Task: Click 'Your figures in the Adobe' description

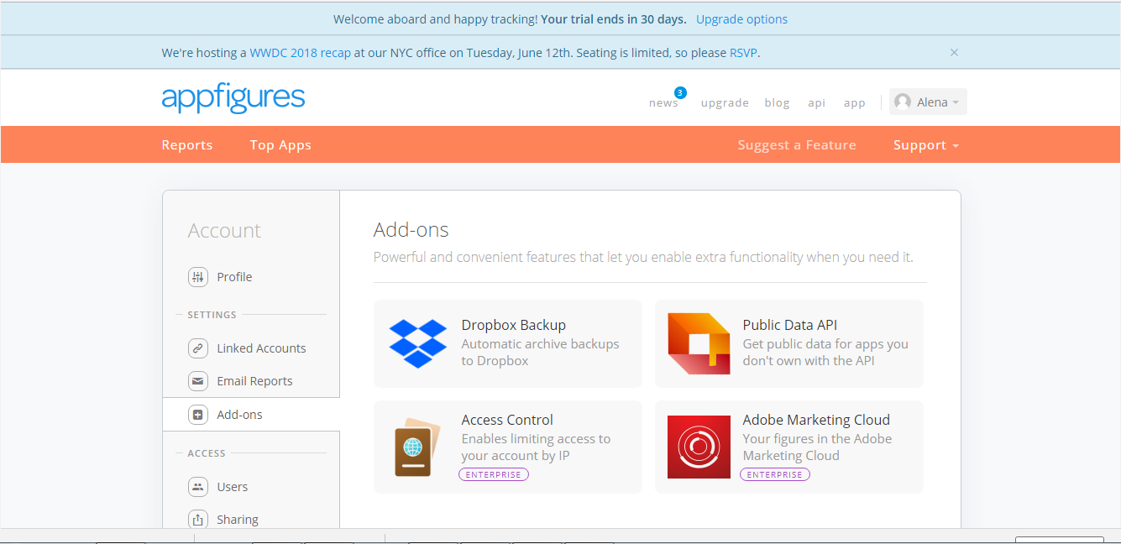Action: pyautogui.click(x=817, y=447)
